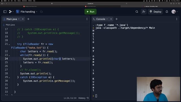Click the console input prompt cursor

96,96
